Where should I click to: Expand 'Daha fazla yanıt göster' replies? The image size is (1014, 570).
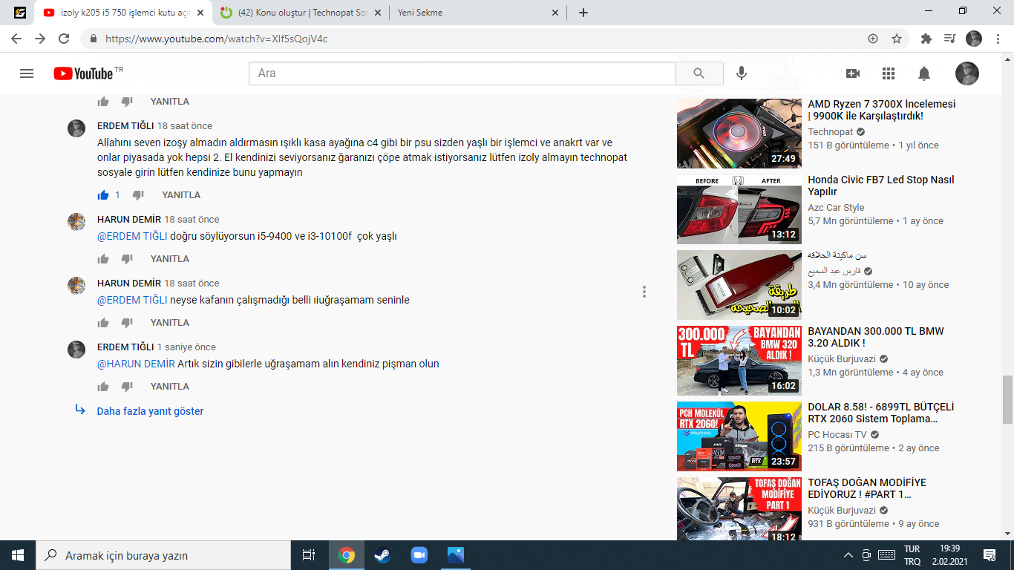tap(150, 411)
